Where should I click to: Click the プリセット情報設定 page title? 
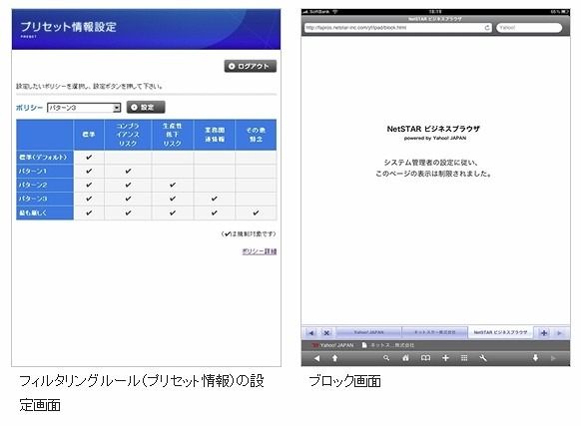pos(69,27)
